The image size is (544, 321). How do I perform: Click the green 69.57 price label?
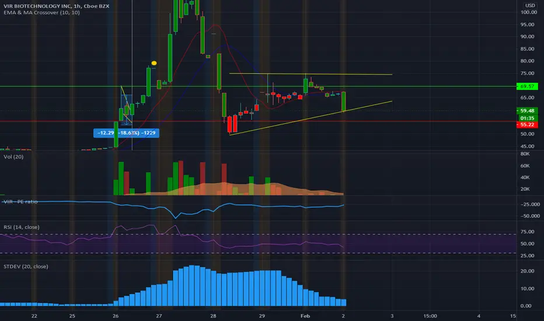(x=527, y=86)
